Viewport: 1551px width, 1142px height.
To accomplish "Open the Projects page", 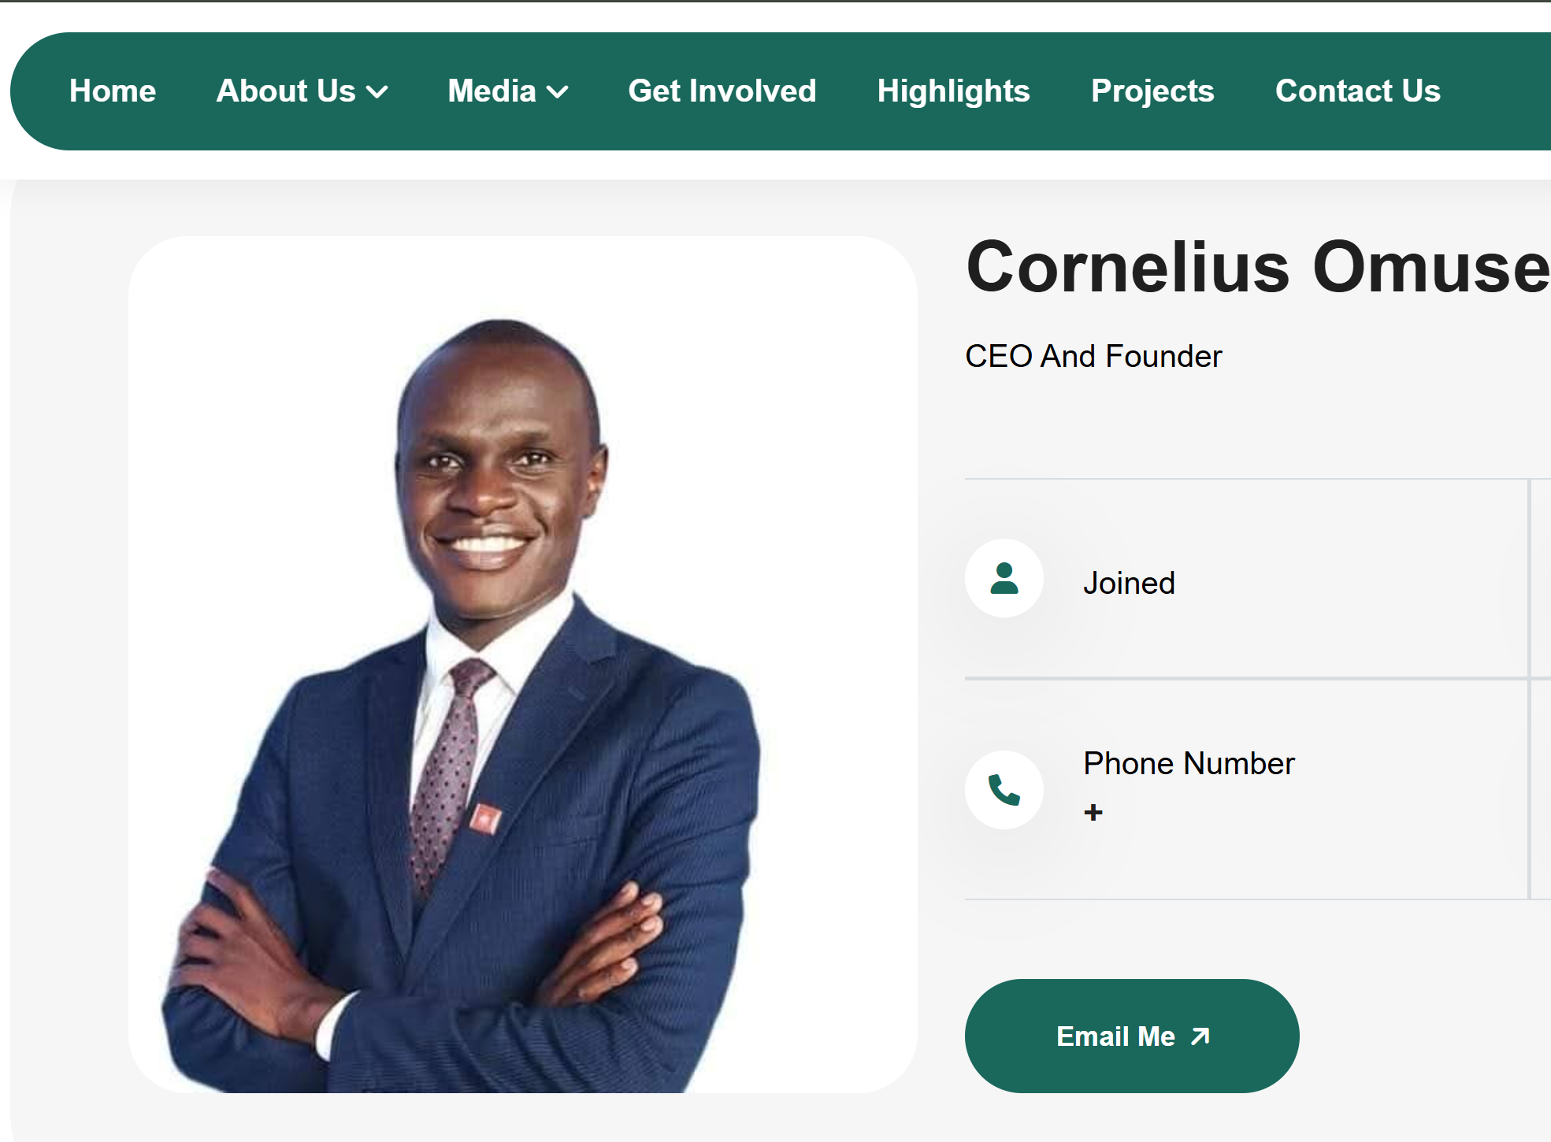I will click(1152, 91).
